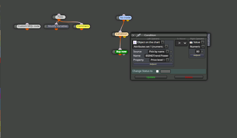Select the Custom MQL code block

(29, 26)
